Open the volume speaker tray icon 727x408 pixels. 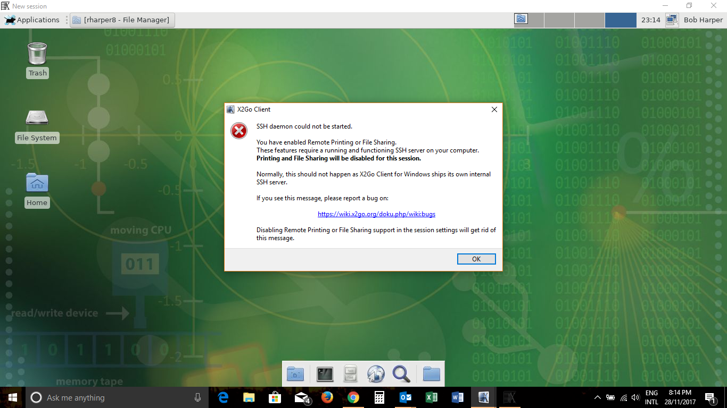pyautogui.click(x=635, y=397)
